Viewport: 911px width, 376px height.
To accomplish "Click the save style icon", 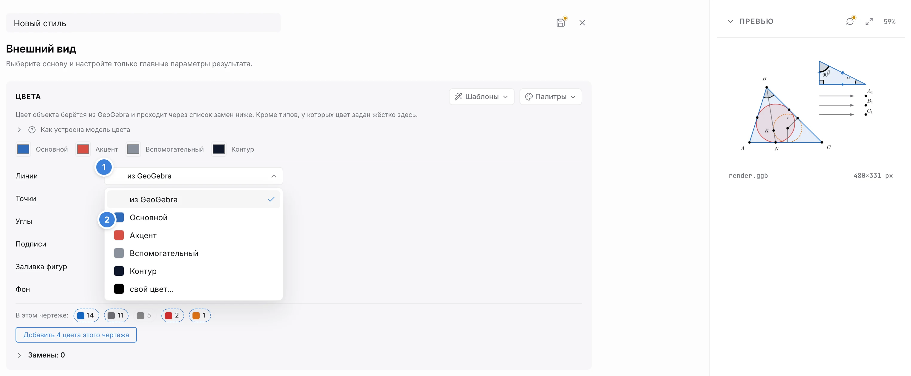I will click(x=560, y=23).
